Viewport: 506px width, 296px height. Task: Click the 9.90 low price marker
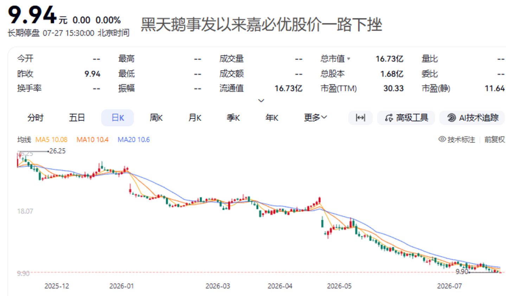(462, 271)
